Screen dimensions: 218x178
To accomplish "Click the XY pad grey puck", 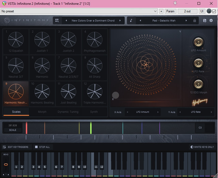I will tap(115, 95).
